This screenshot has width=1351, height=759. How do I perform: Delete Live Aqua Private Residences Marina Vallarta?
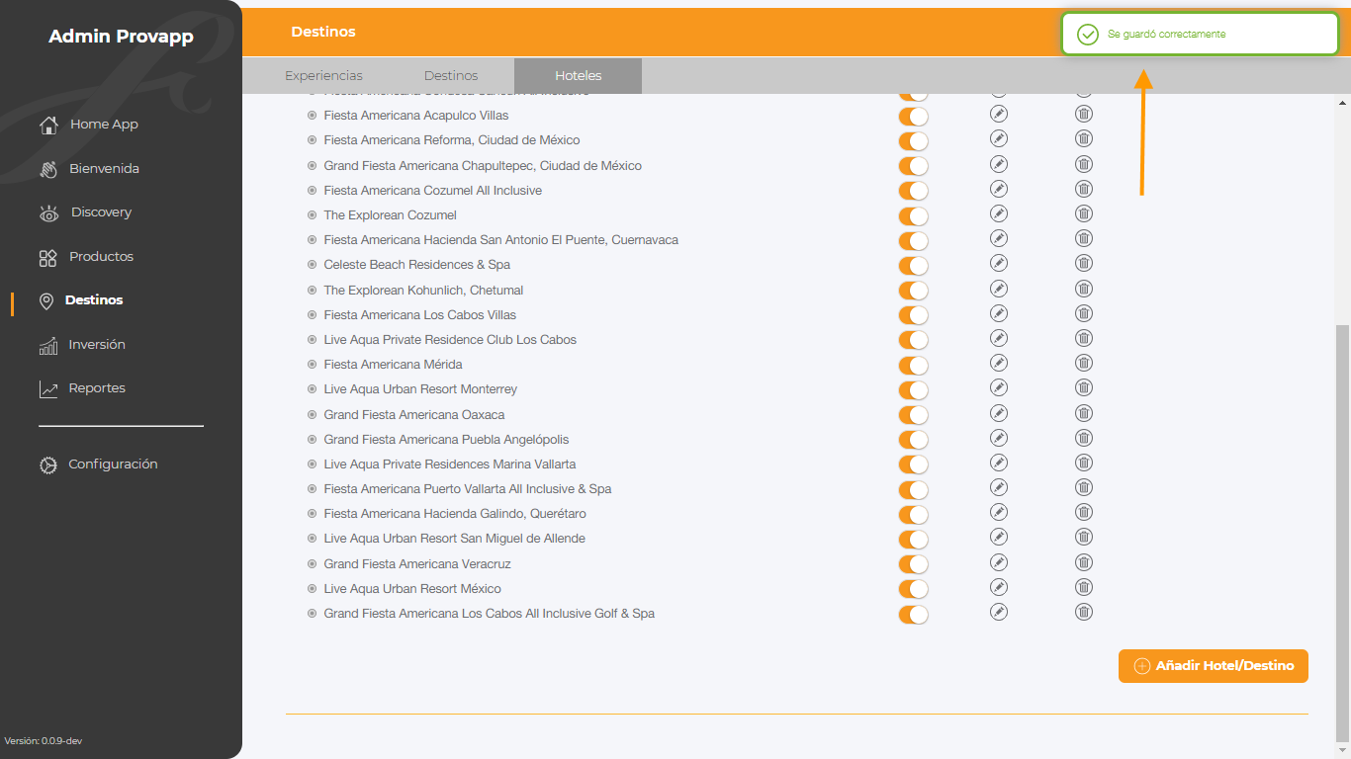tap(1084, 463)
